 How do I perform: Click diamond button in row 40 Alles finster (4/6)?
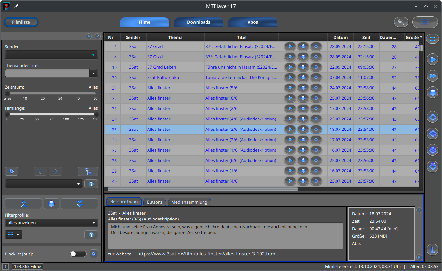316,181
